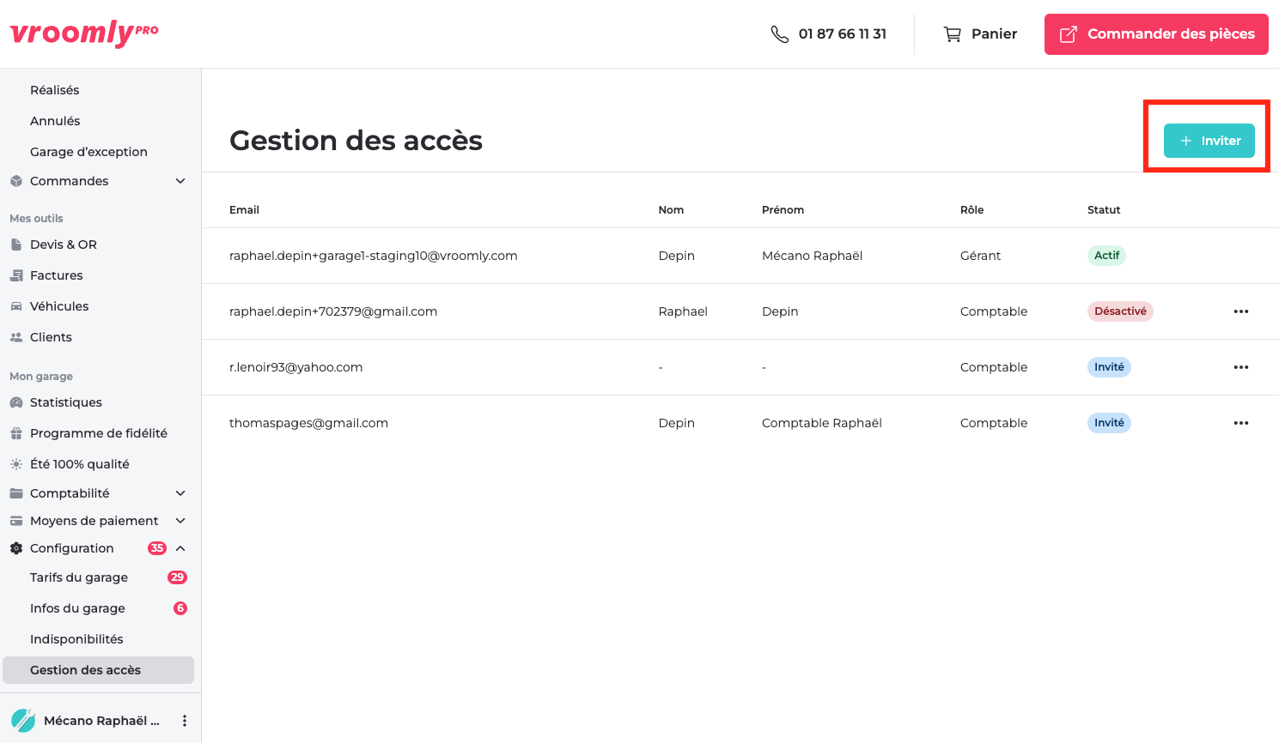Click the Été 100% qualité sun icon
Image resolution: width=1279 pixels, height=743 pixels.
tap(16, 464)
